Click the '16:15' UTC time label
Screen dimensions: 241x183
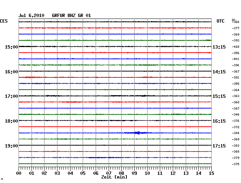point(219,121)
